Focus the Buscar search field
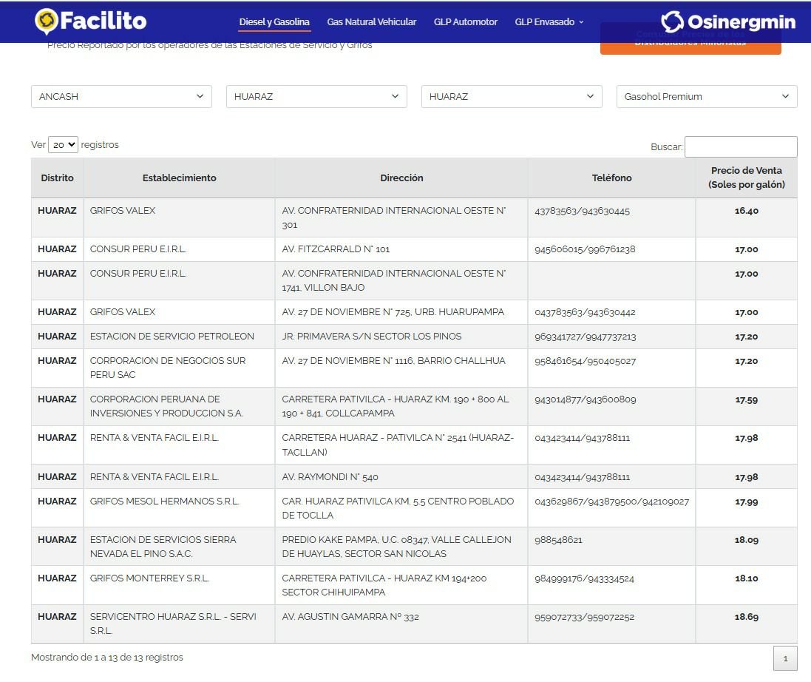The height and width of the screenshot is (682, 811). (x=741, y=146)
